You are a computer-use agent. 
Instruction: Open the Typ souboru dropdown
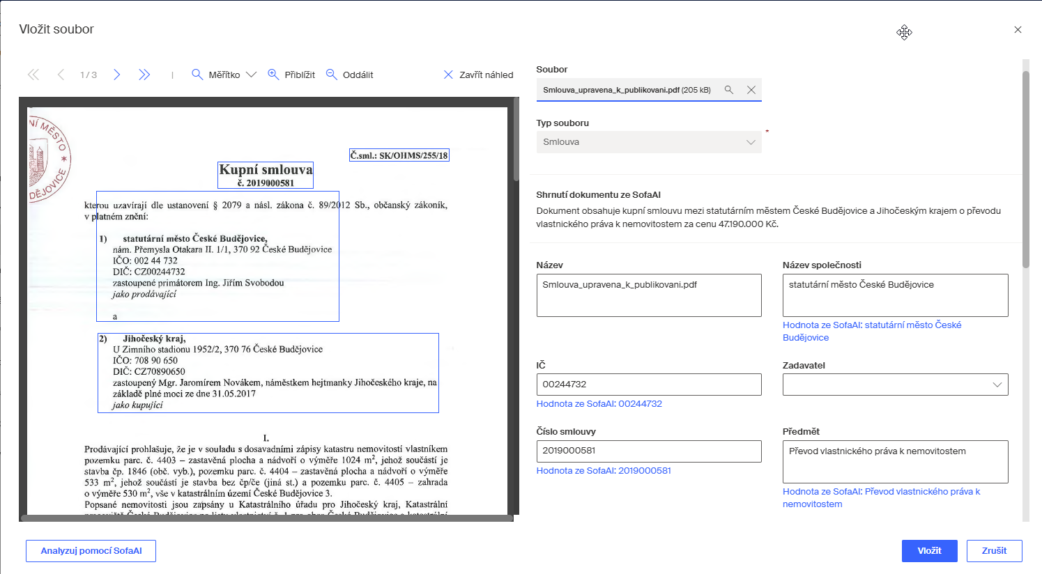click(x=649, y=142)
